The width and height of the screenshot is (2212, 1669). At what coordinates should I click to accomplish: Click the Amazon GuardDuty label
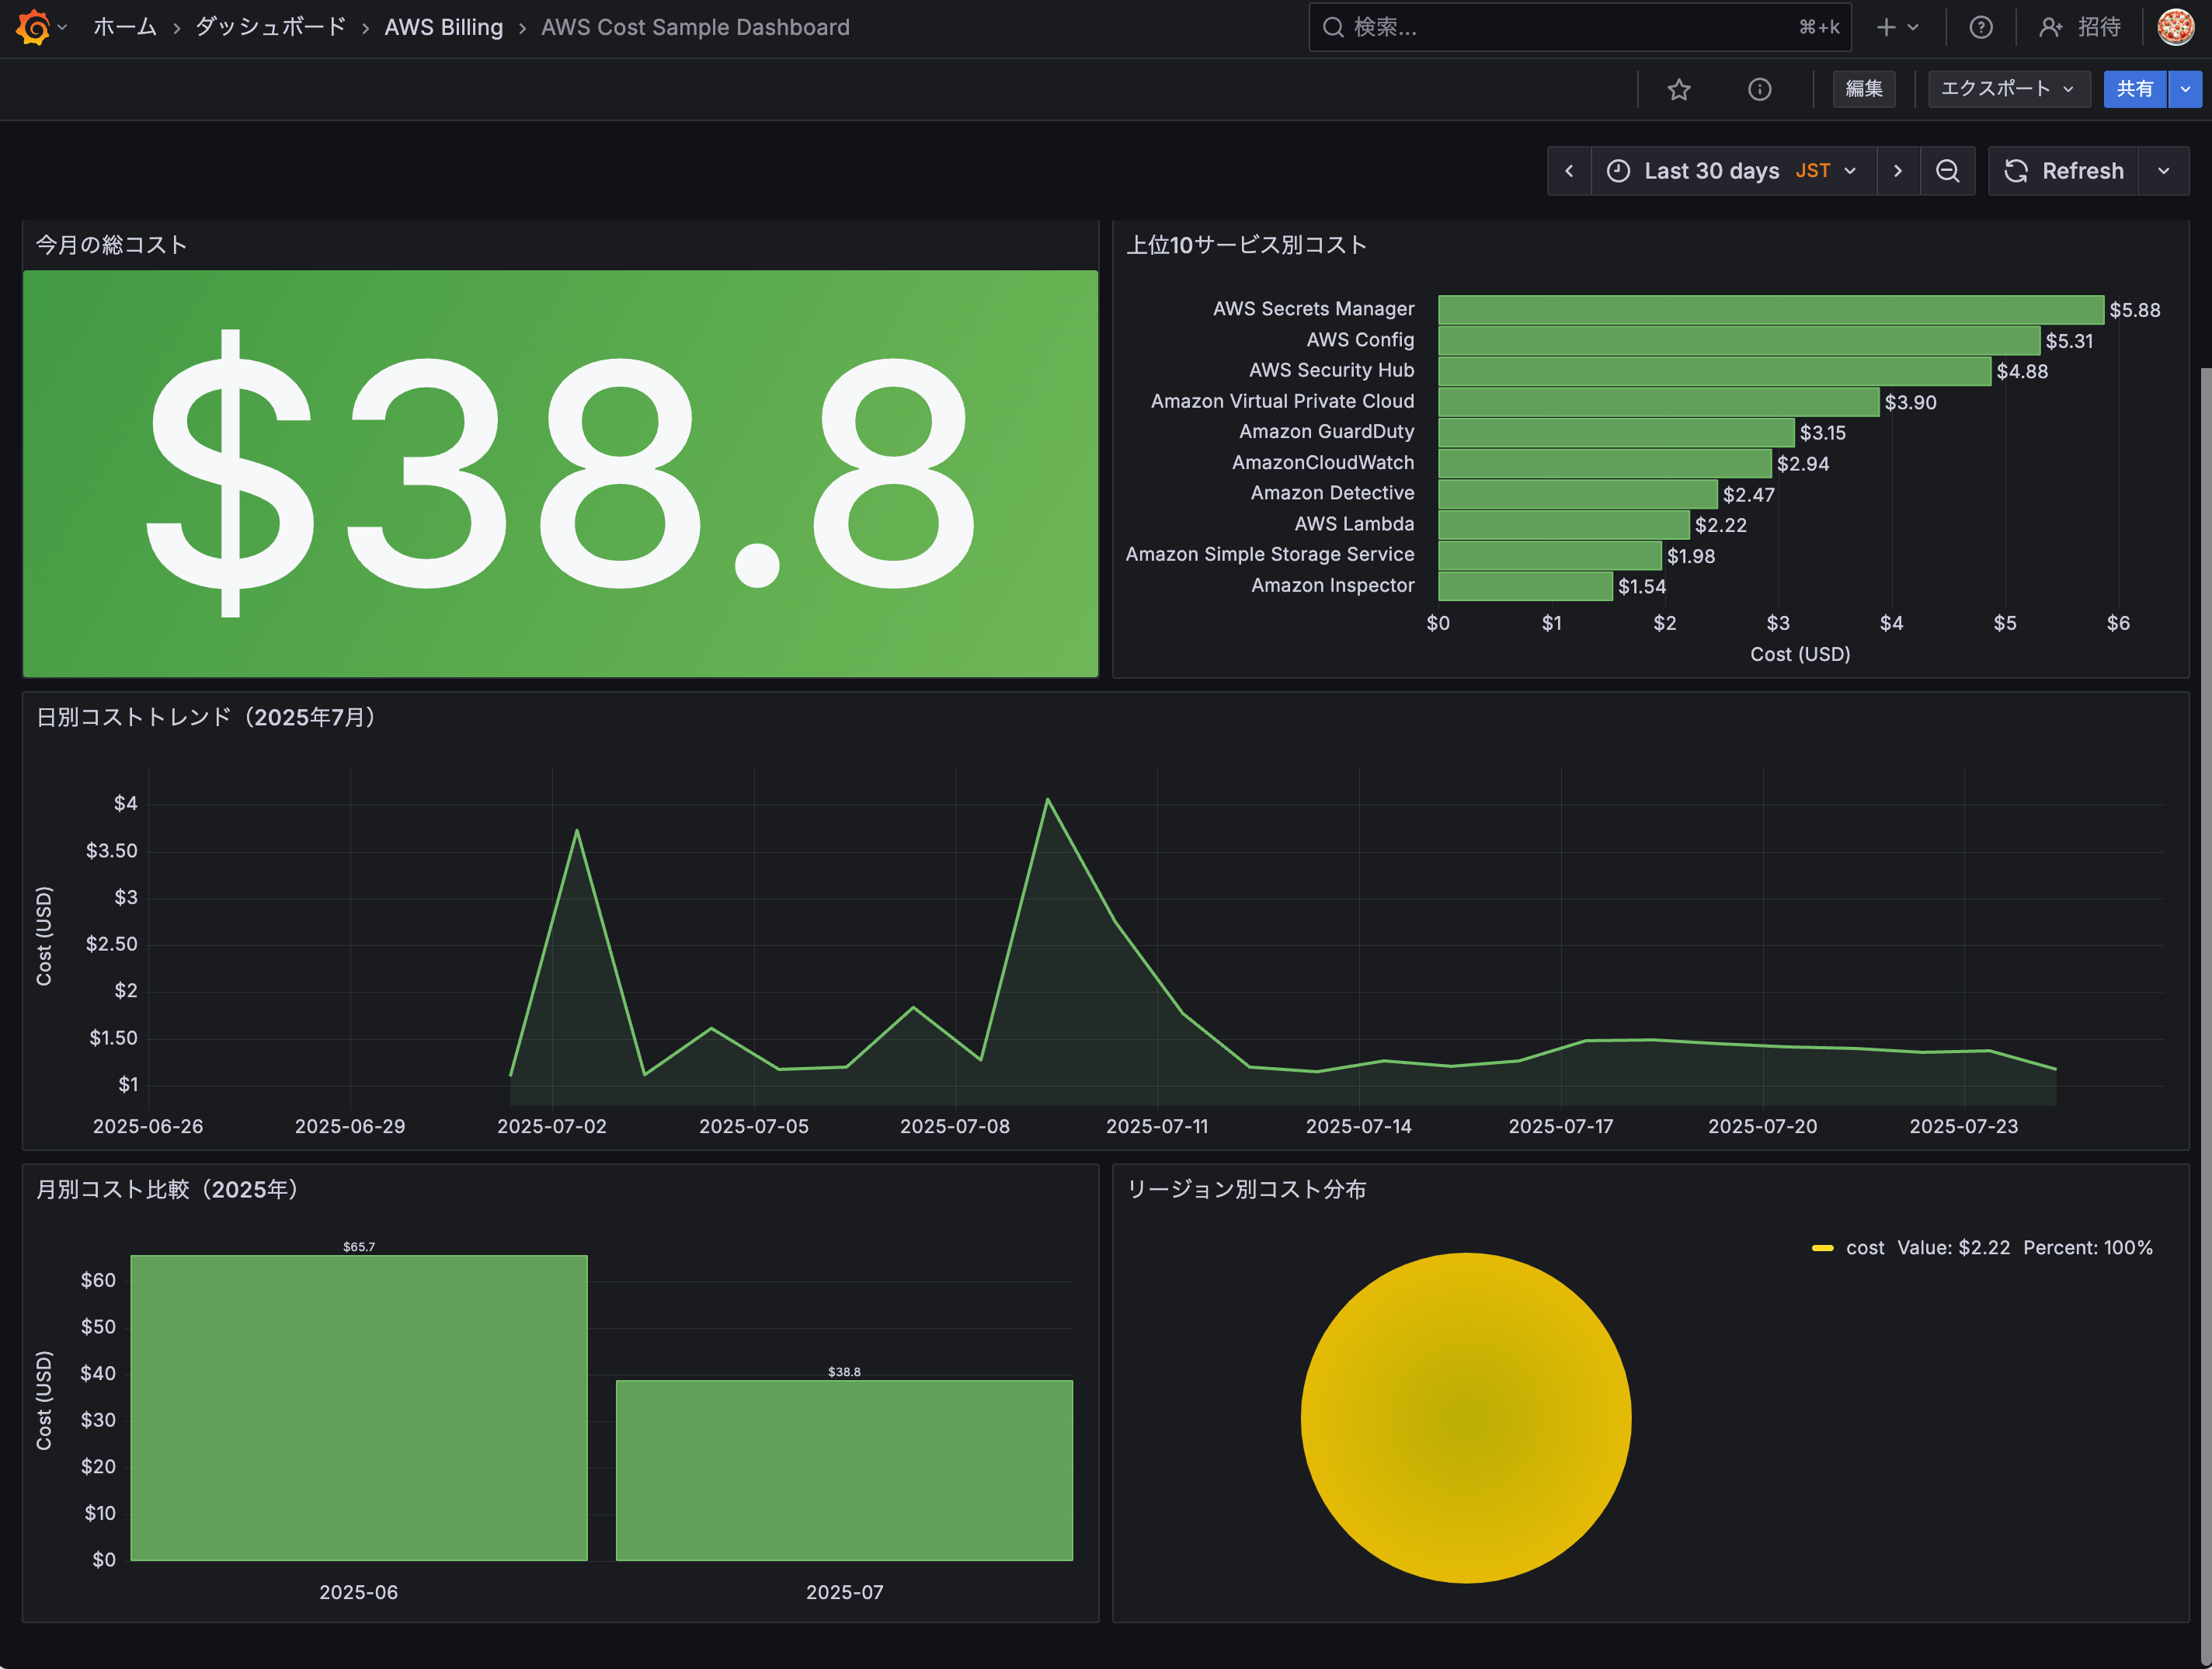(x=1326, y=431)
